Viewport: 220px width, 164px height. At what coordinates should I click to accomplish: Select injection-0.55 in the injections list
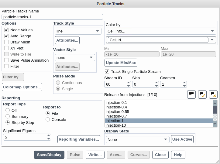coord(117,112)
